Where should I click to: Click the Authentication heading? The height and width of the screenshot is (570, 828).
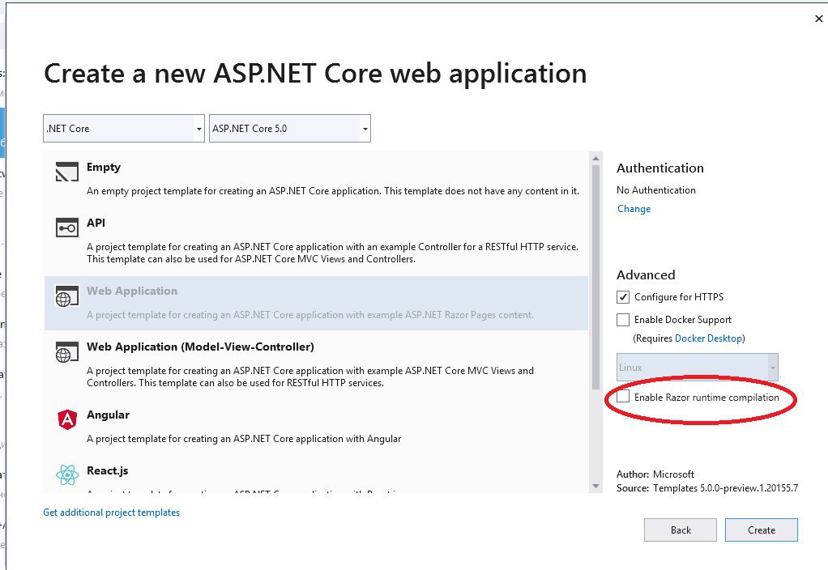pyautogui.click(x=660, y=168)
